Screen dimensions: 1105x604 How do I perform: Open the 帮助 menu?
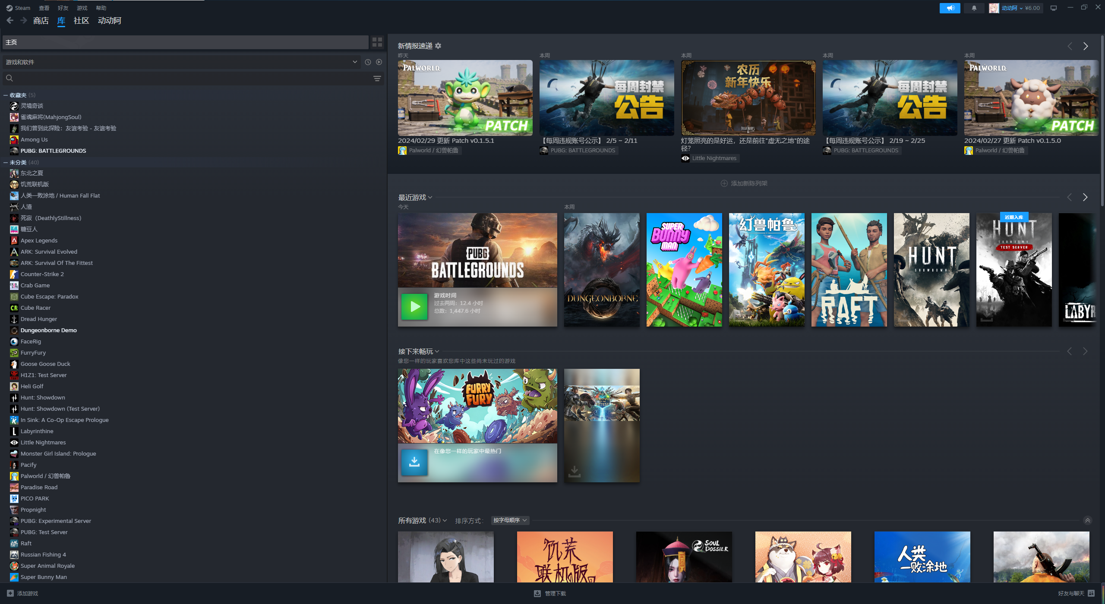(x=101, y=8)
